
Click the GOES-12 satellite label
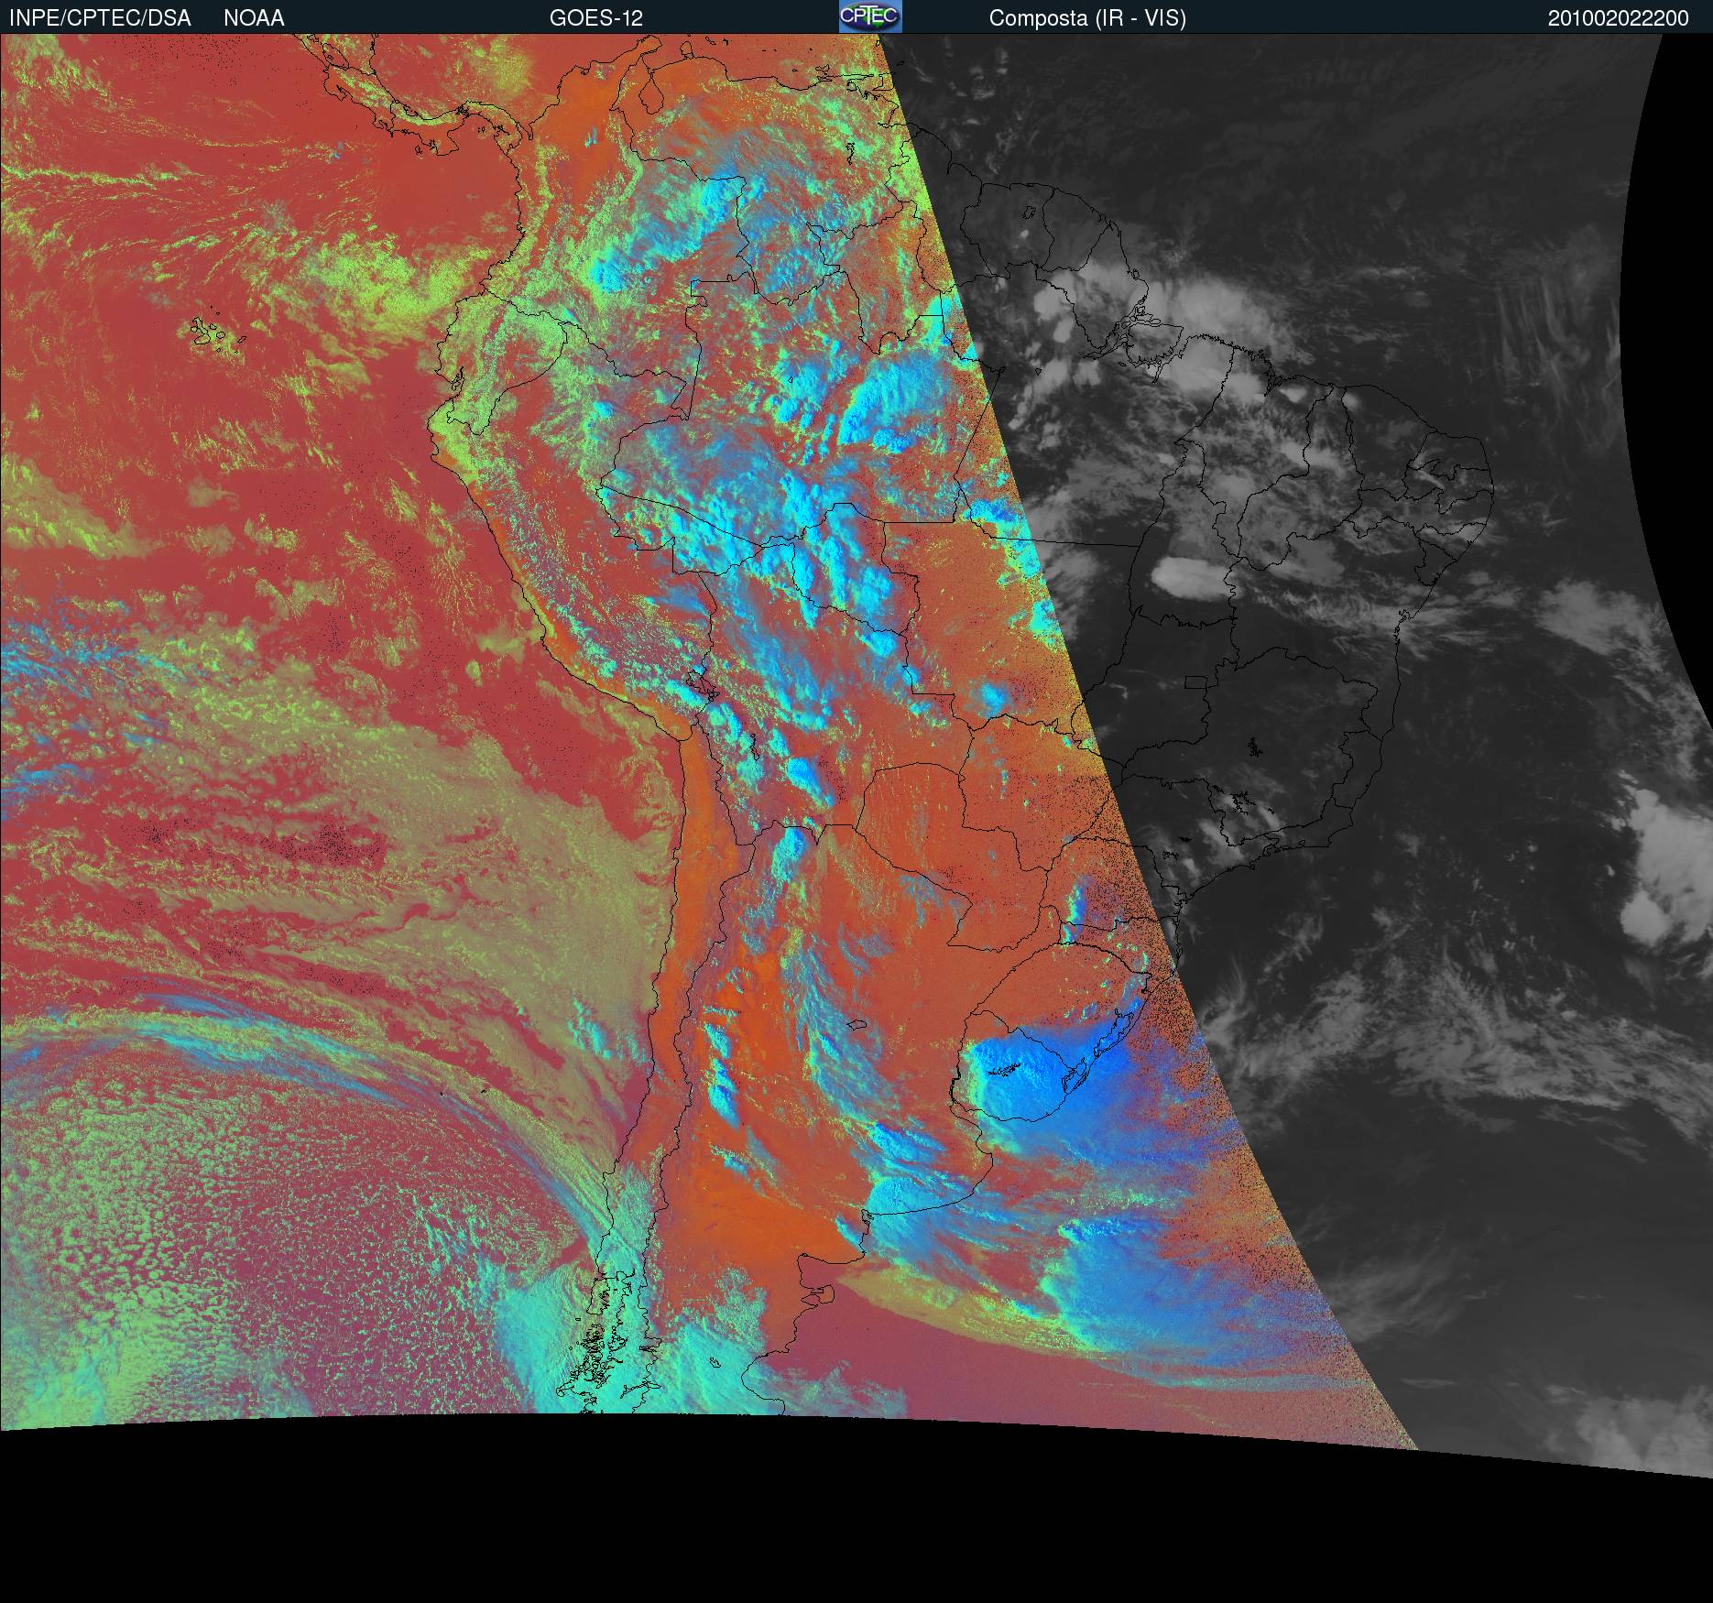tap(596, 18)
